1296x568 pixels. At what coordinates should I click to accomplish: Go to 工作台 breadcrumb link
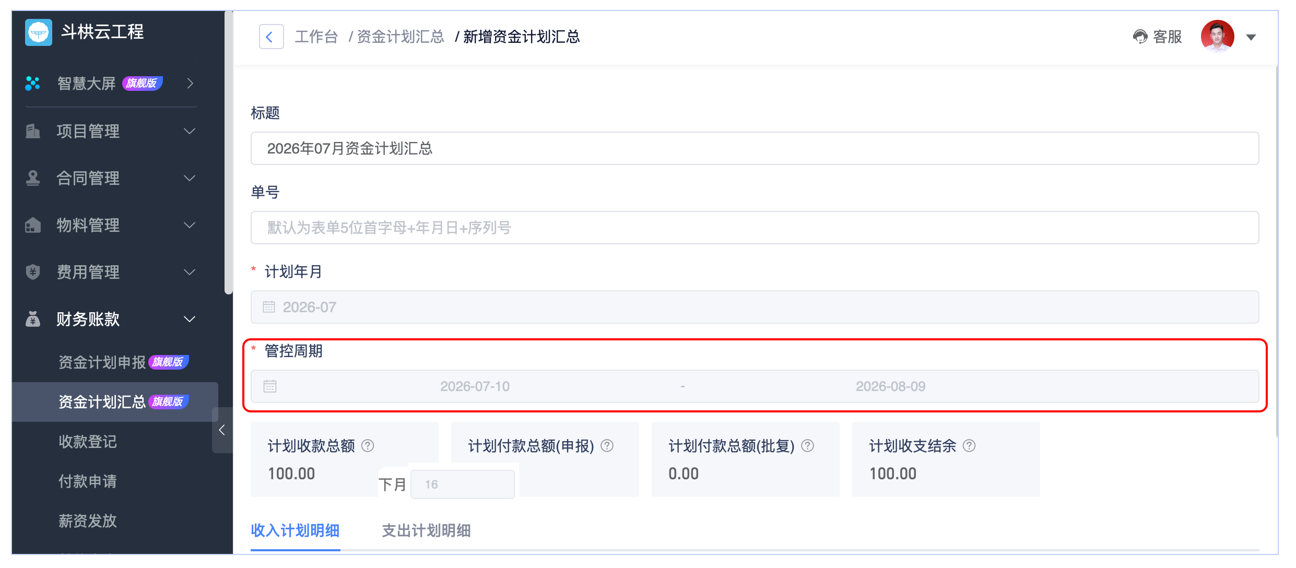pos(316,37)
